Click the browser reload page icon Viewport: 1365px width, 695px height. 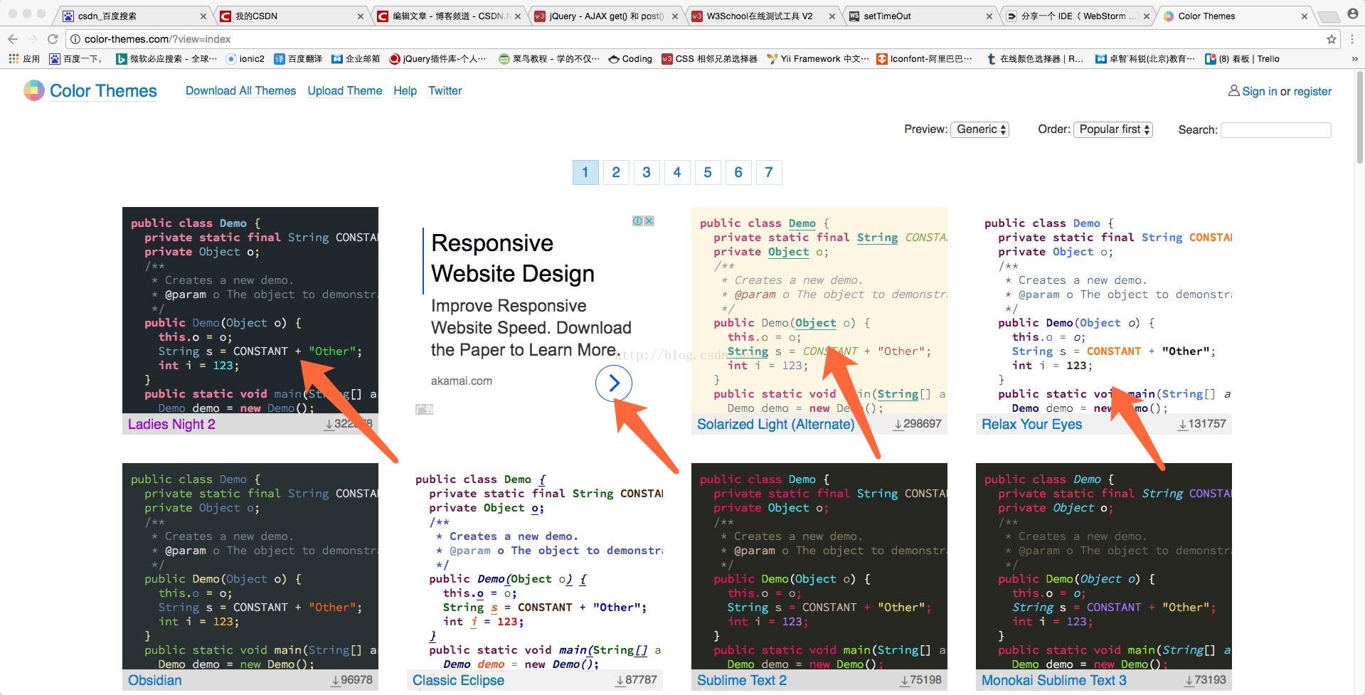coord(53,39)
